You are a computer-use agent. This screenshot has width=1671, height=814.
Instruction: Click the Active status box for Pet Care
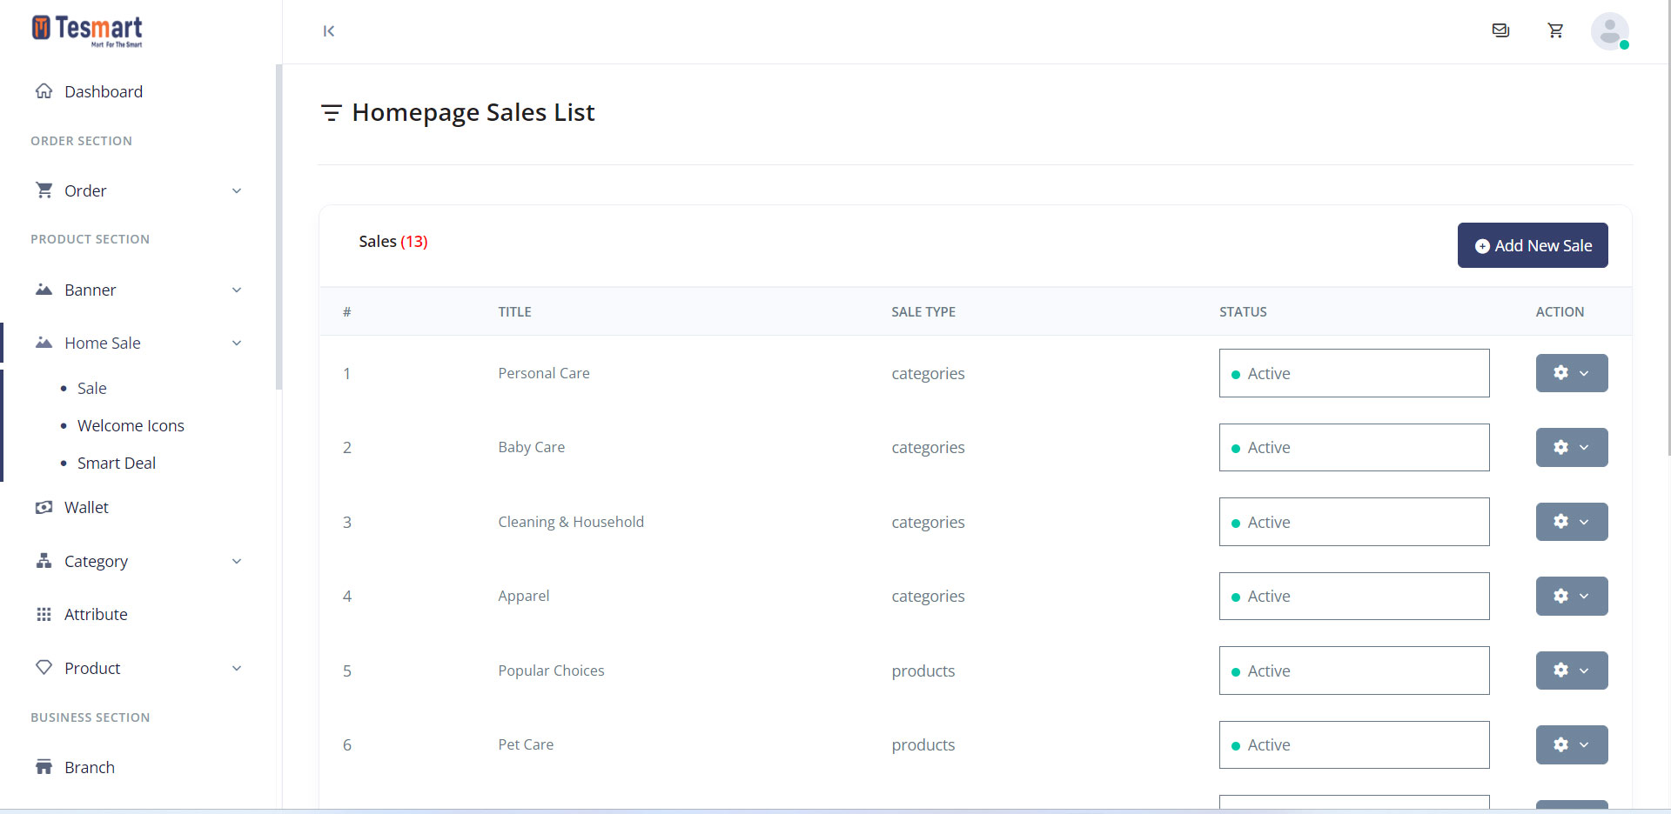pos(1354,744)
